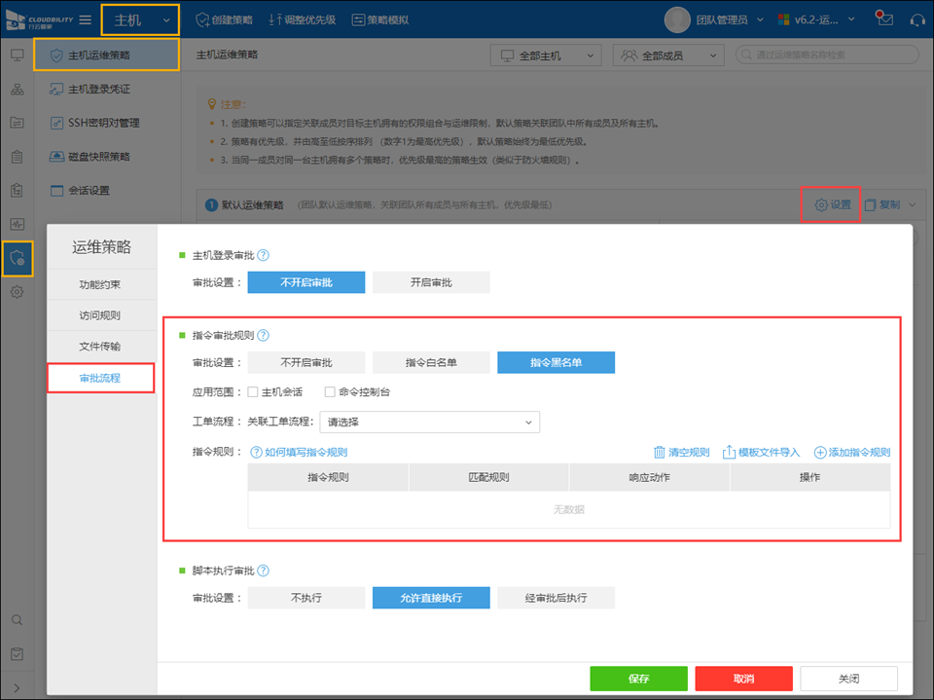The image size is (934, 700).
Task: Click the policy name search field
Action: tap(830, 55)
